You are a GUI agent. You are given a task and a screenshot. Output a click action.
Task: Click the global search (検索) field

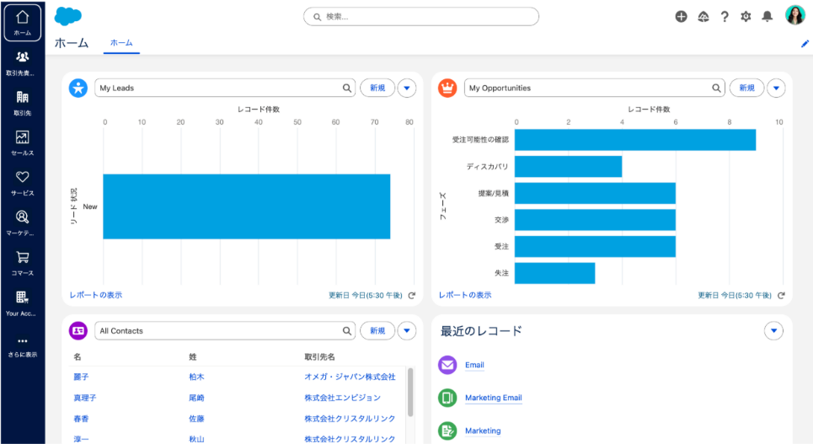pyautogui.click(x=421, y=16)
